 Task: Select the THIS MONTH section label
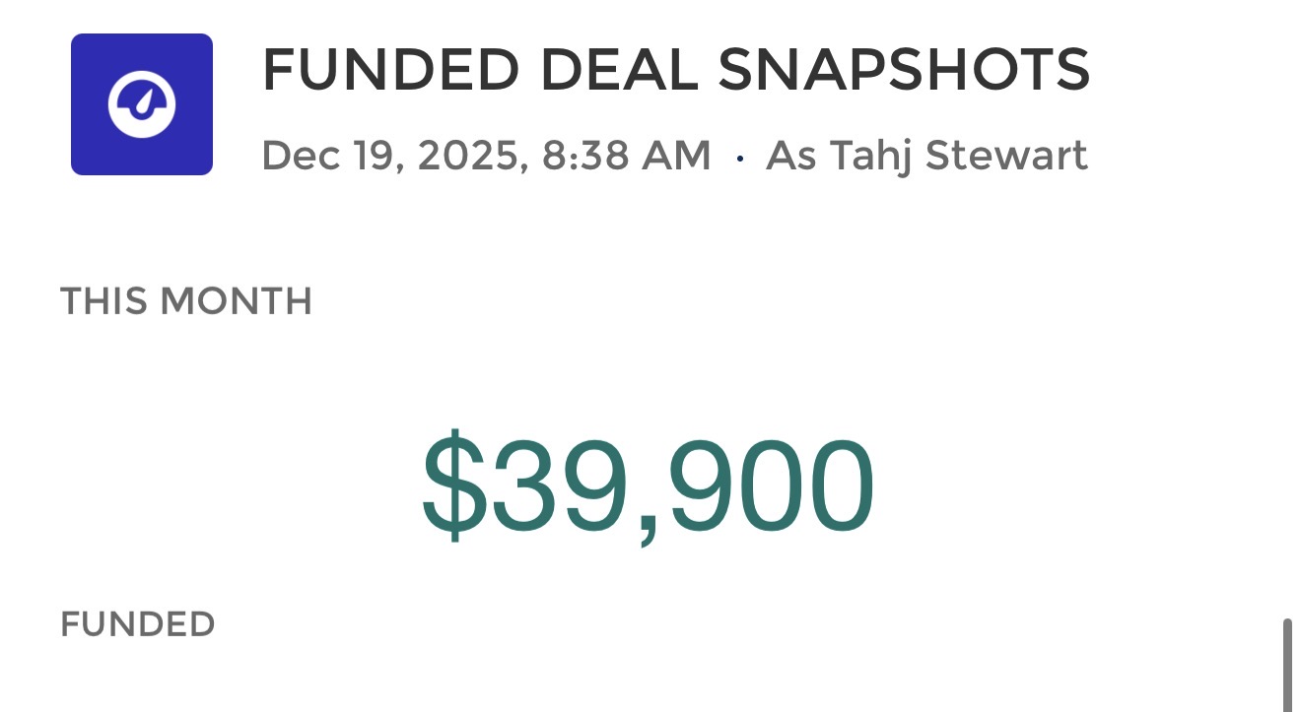(x=186, y=301)
